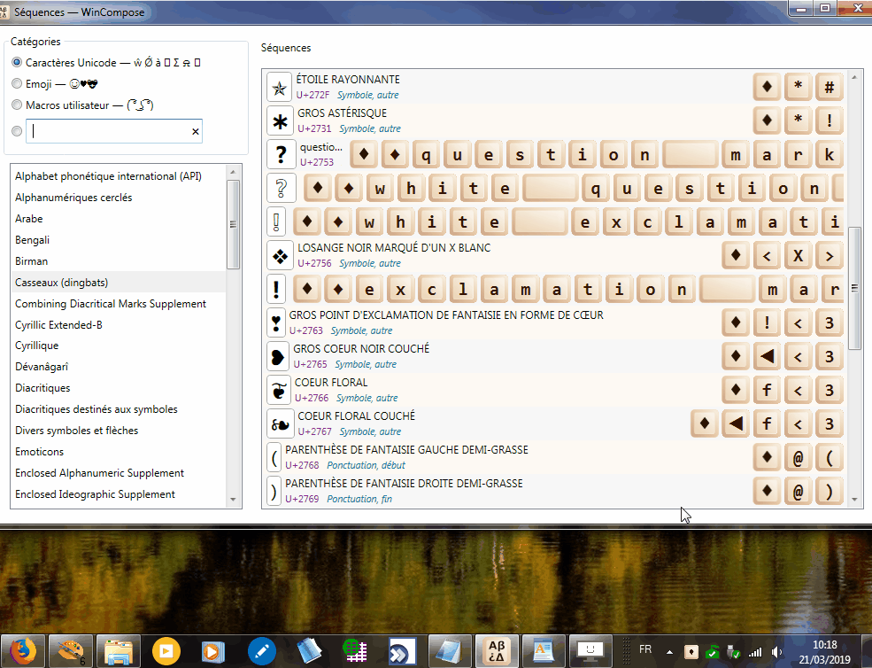The width and height of the screenshot is (872, 668).
Task: Click the rotated heavy black heart tile
Action: tap(277, 357)
